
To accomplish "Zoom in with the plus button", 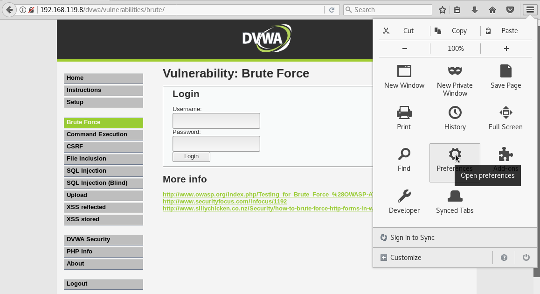I will click(x=506, y=49).
